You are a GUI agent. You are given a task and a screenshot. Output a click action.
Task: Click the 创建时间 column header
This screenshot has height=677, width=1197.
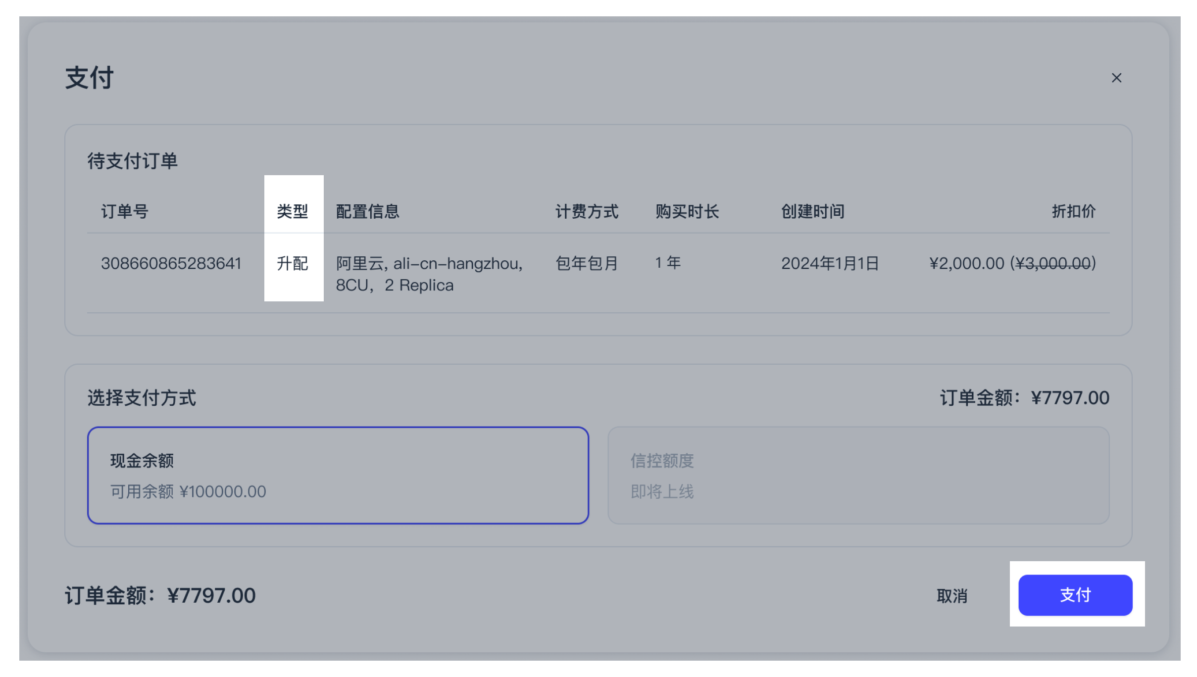click(x=812, y=211)
